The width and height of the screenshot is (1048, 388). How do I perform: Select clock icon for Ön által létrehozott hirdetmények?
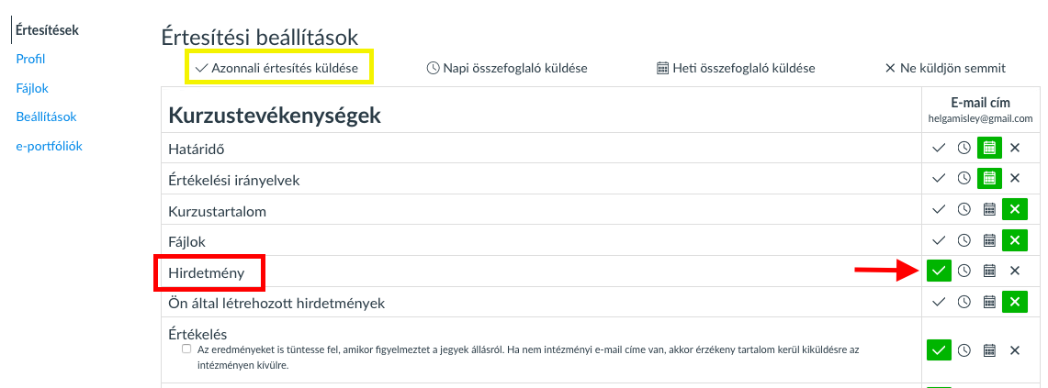point(963,302)
